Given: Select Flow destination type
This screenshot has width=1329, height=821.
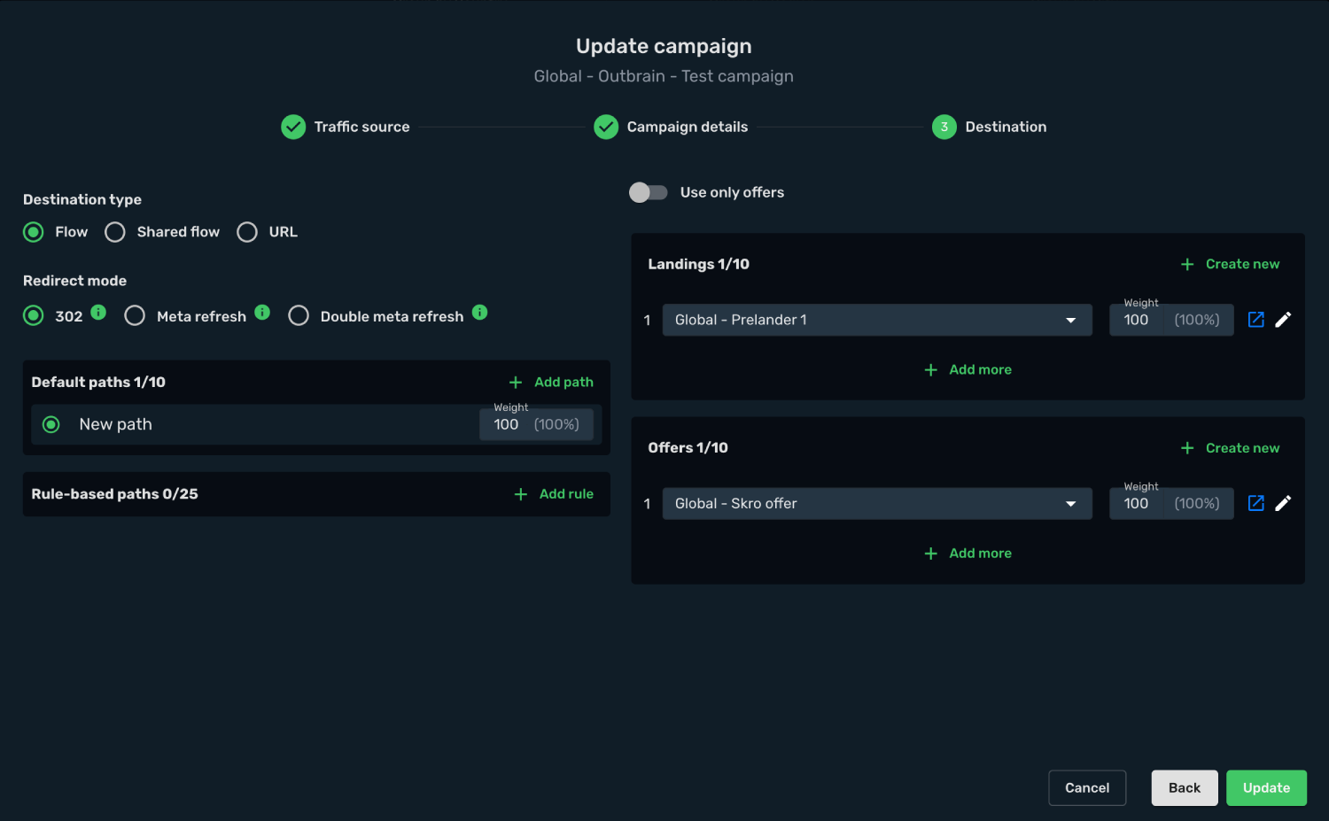Looking at the screenshot, I should tap(34, 232).
